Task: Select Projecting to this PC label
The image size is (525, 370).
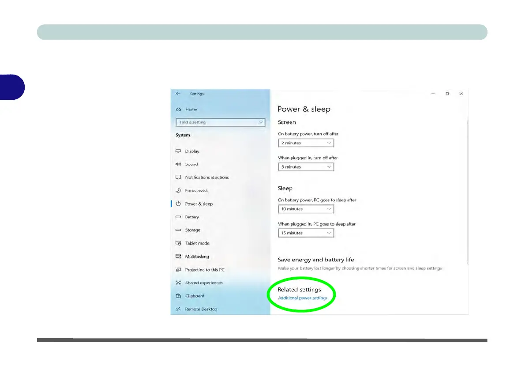Action: click(x=205, y=270)
